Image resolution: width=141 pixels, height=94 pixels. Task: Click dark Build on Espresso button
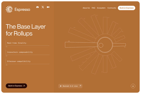[x=16, y=86]
